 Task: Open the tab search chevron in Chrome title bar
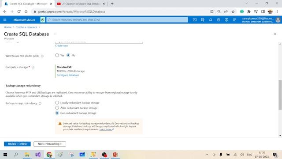(x=247, y=3)
